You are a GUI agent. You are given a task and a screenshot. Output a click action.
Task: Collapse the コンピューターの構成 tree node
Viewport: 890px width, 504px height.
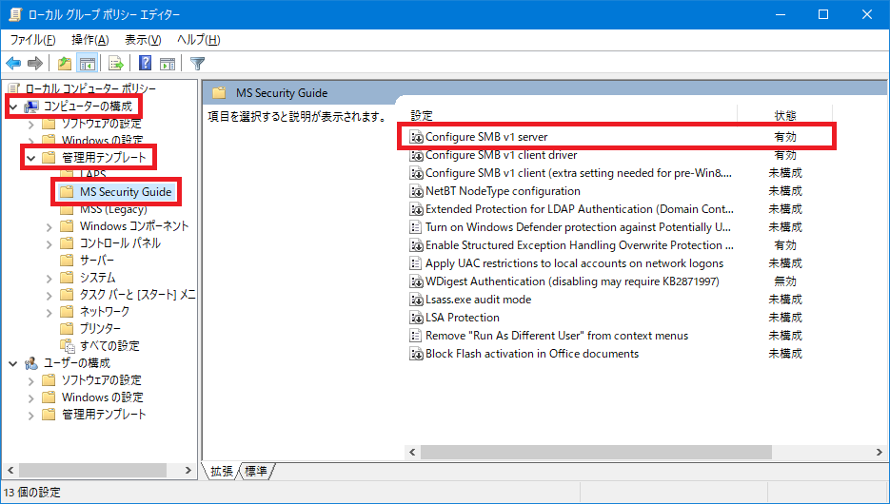(x=13, y=106)
